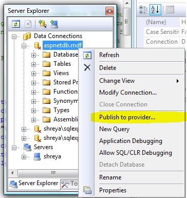Choose Allow SQL/CLR Debugging

click(x=132, y=153)
